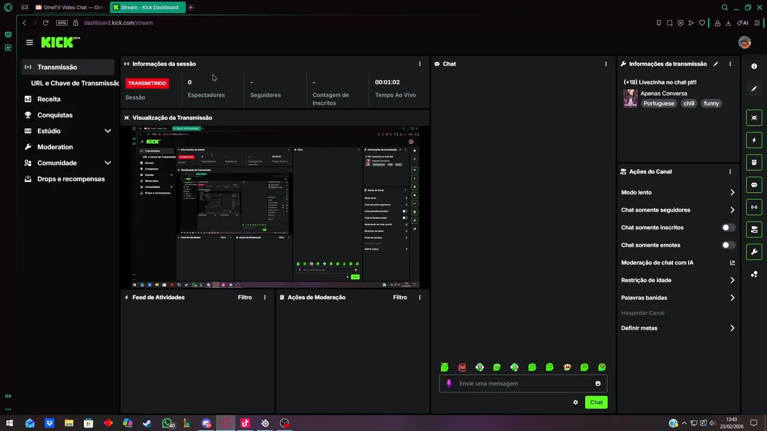Toggle the session info broadcast widget button
Screen dimensions: 767x431
tap(754, 207)
